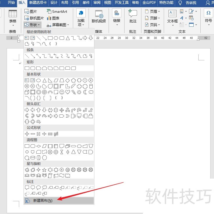Screen dimensions: 214x214
Task: Click the first line indent ruler marker
Action: pyautogui.click(x=19, y=36)
